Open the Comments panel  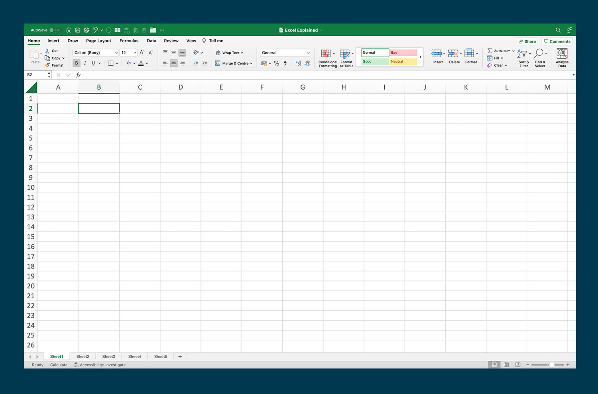coord(557,41)
